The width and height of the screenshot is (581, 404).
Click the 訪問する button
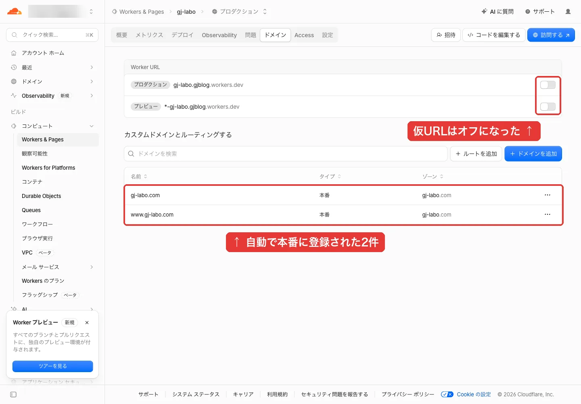click(x=551, y=35)
